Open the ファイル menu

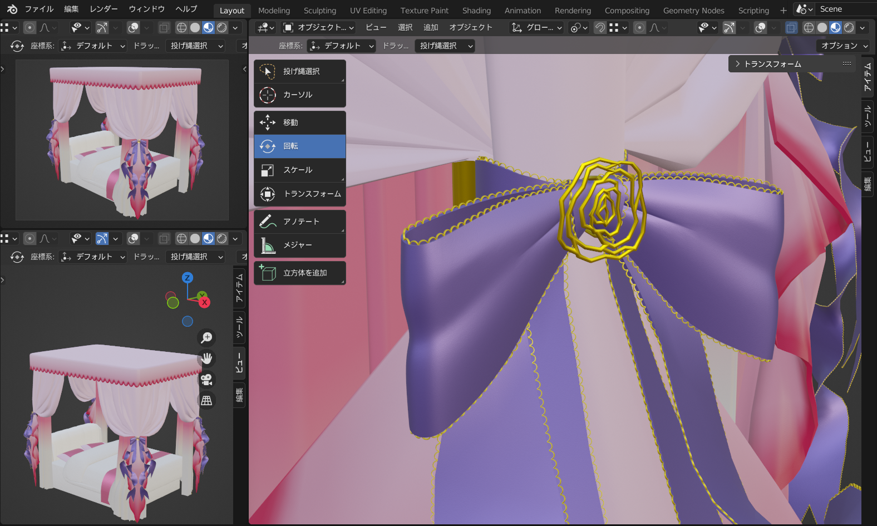point(39,9)
